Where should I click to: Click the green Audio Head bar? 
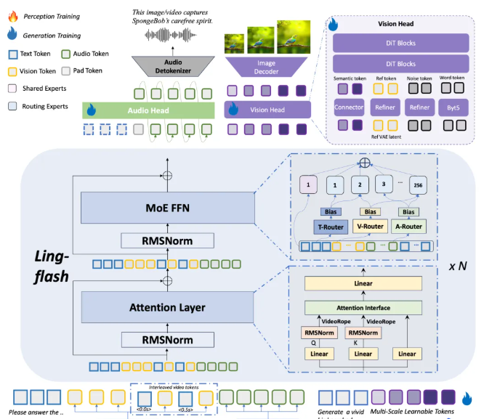[149, 110]
